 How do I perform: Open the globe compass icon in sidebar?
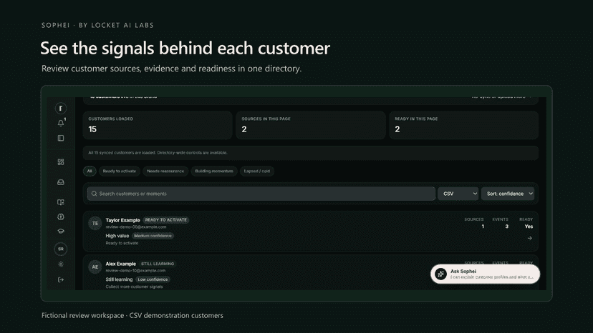[60, 217]
